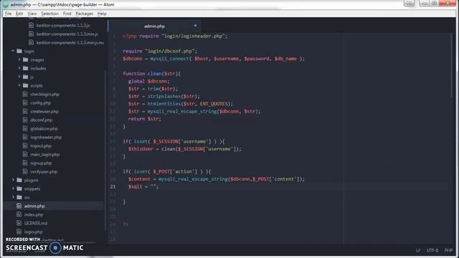459x258 pixels.
Task: Click 'return $str;' in the code
Action: click(145, 119)
